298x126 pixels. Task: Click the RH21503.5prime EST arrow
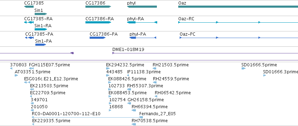[154, 68]
